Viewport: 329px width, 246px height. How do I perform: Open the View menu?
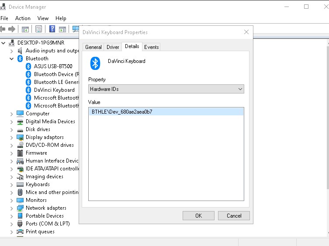click(x=43, y=18)
